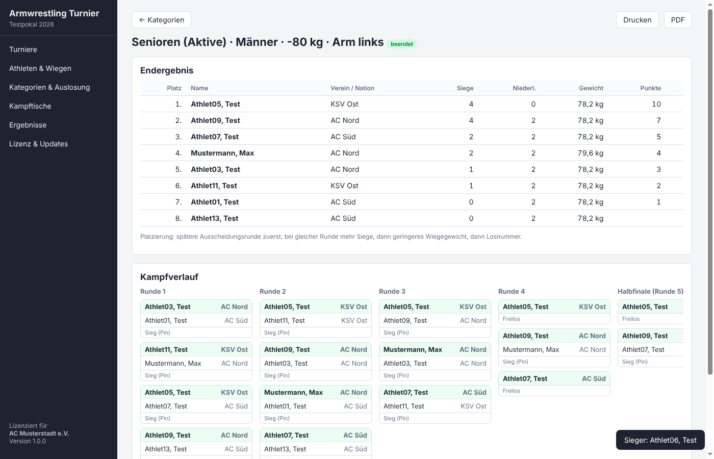714x459 pixels.
Task: Open the Ergebnisse sidebar entry
Action: pos(28,125)
